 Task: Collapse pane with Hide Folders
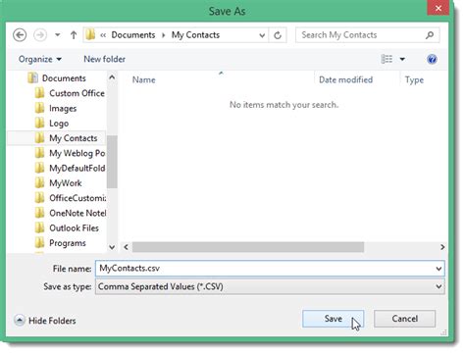pyautogui.click(x=45, y=321)
